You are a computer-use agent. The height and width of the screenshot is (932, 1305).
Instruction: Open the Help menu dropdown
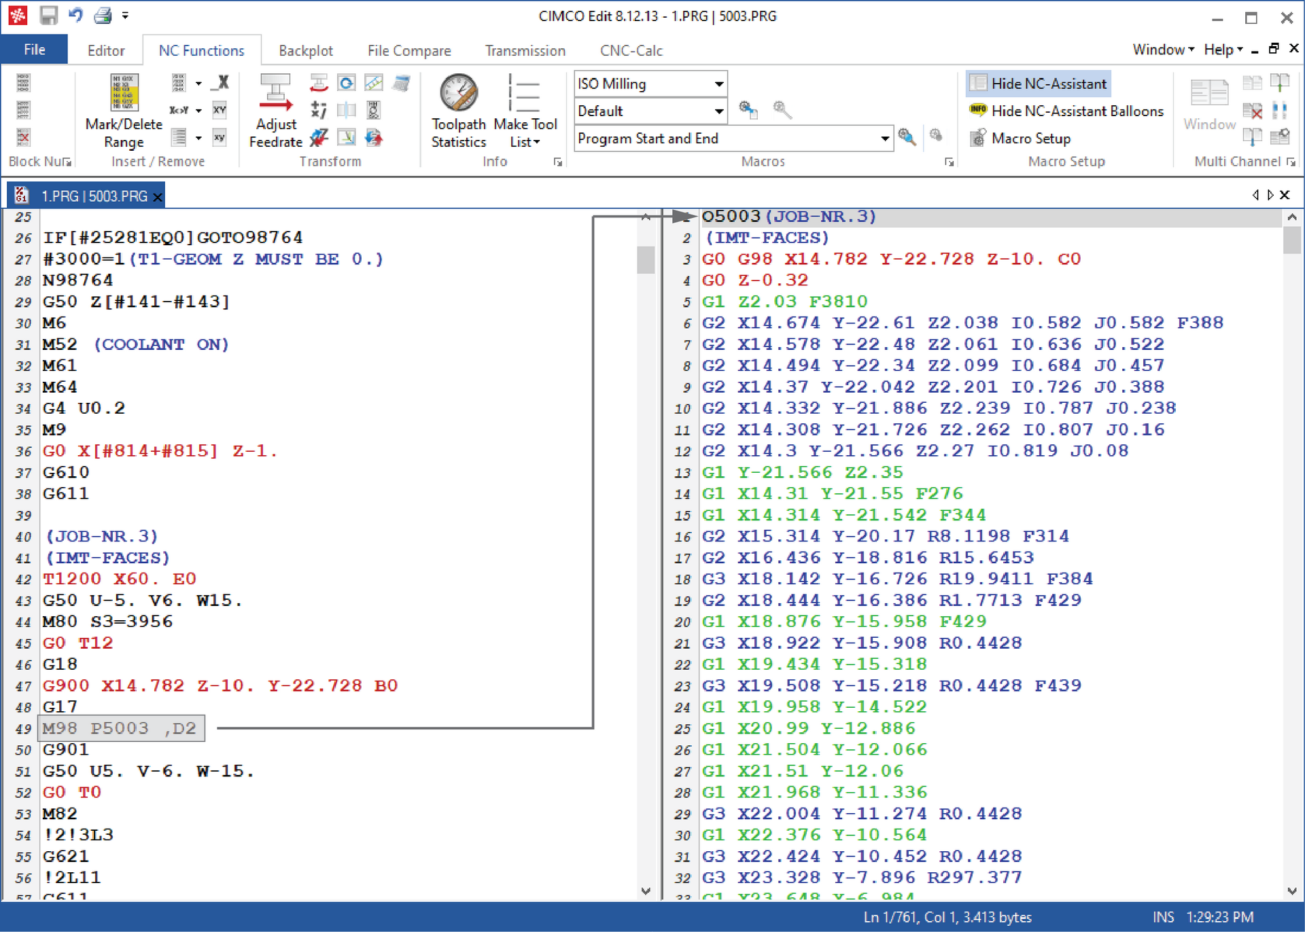click(1223, 50)
